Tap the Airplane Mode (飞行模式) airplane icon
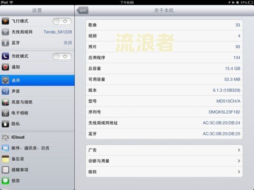 pyautogui.click(x=5, y=21)
